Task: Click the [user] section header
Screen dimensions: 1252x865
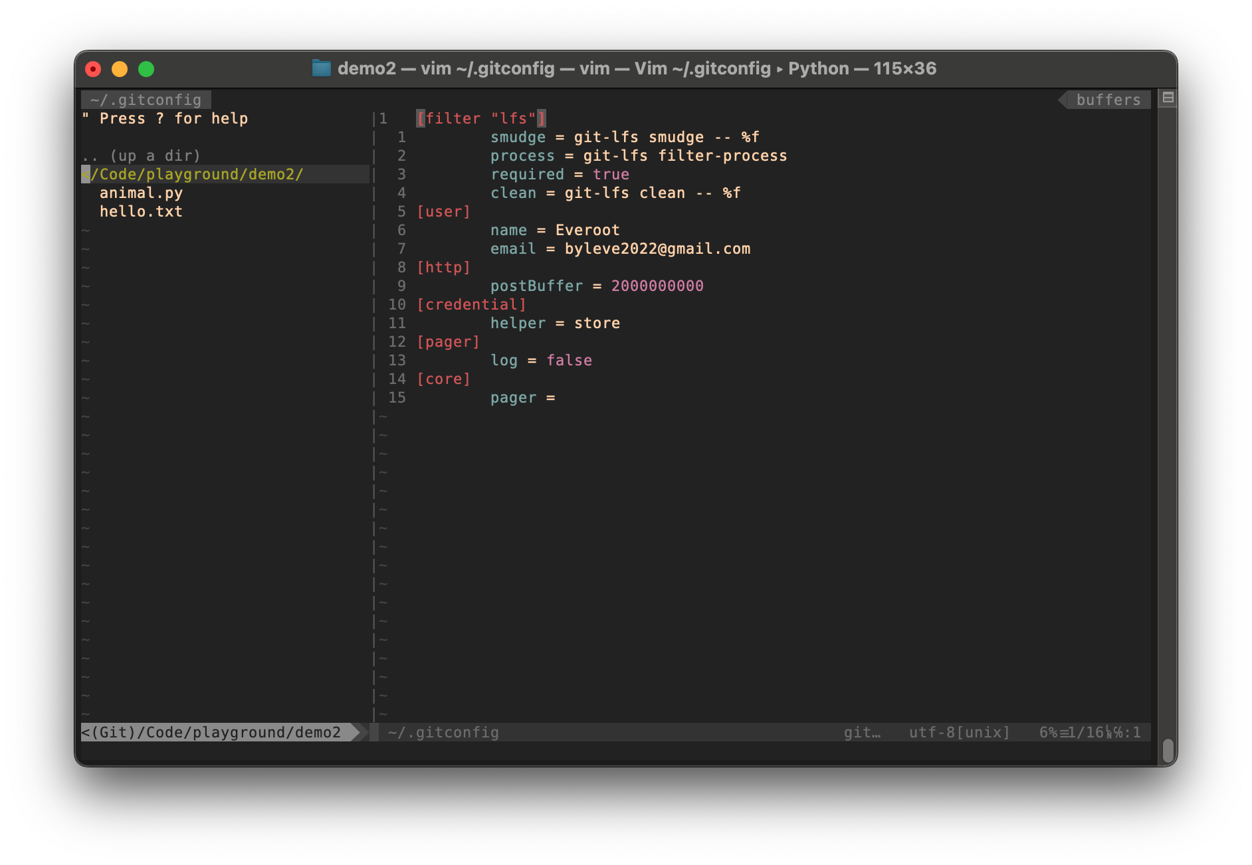Action: click(444, 211)
